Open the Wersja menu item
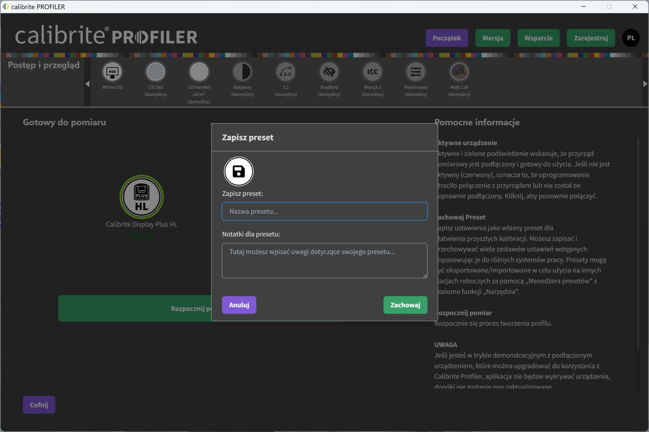 coord(493,38)
